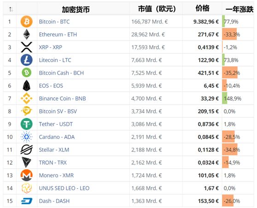Click the Tether green logo icon
Viewport: 257px width, 208px height.
(26, 124)
